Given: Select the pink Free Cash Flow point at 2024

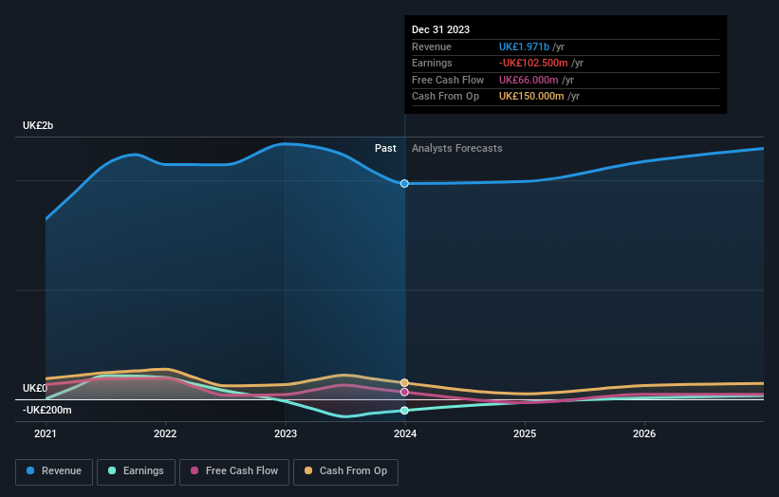Looking at the screenshot, I should [x=404, y=393].
